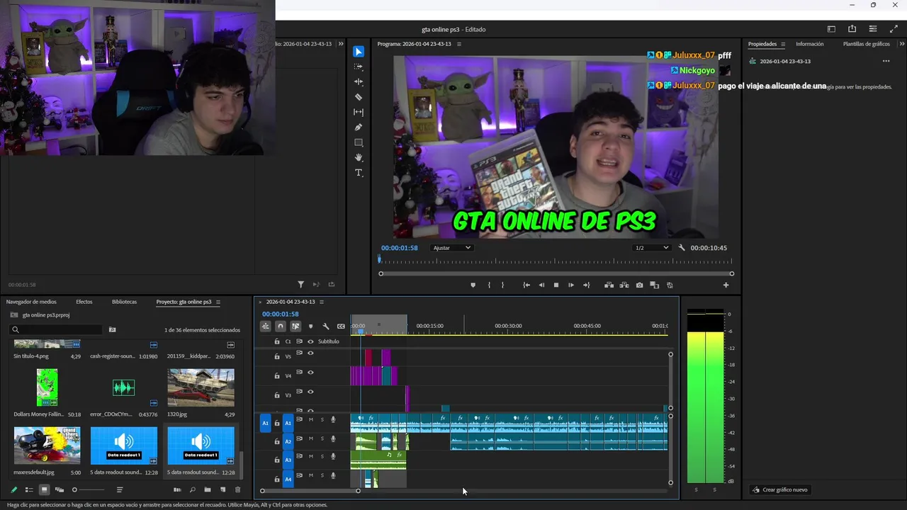
Task: Open timeline wrench display settings
Action: click(x=326, y=327)
